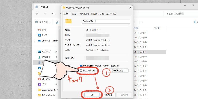
Task: Click the pin icon beside ダウンロード
Action: click(x=56, y=57)
